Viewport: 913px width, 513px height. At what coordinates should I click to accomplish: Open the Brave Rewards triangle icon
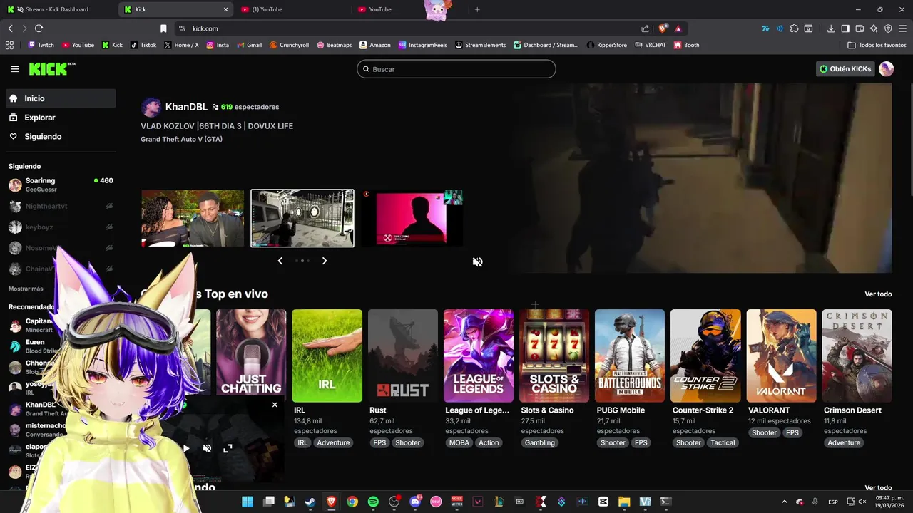(x=678, y=28)
